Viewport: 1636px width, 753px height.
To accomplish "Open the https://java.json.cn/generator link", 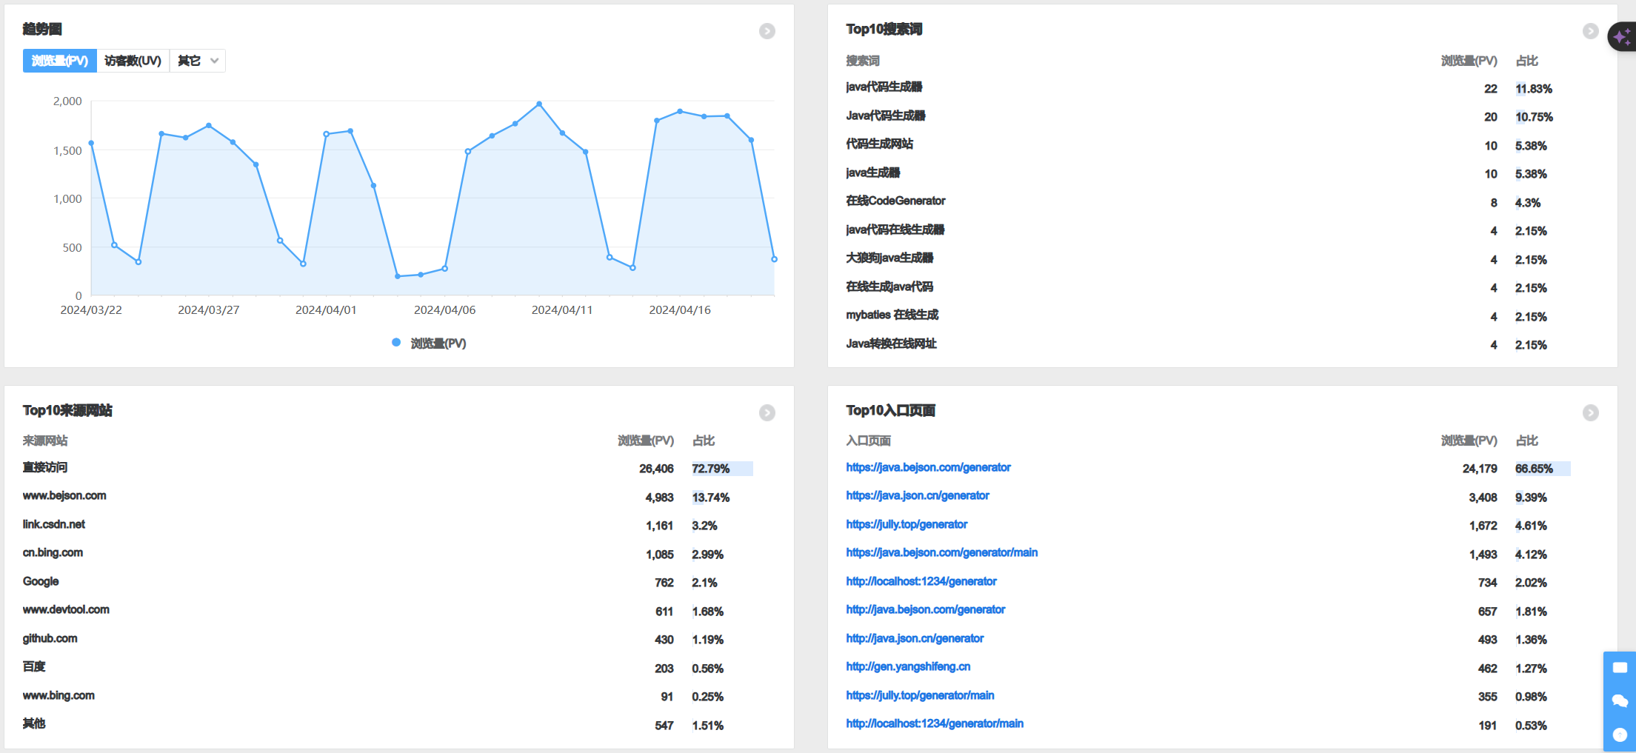I will (x=918, y=495).
